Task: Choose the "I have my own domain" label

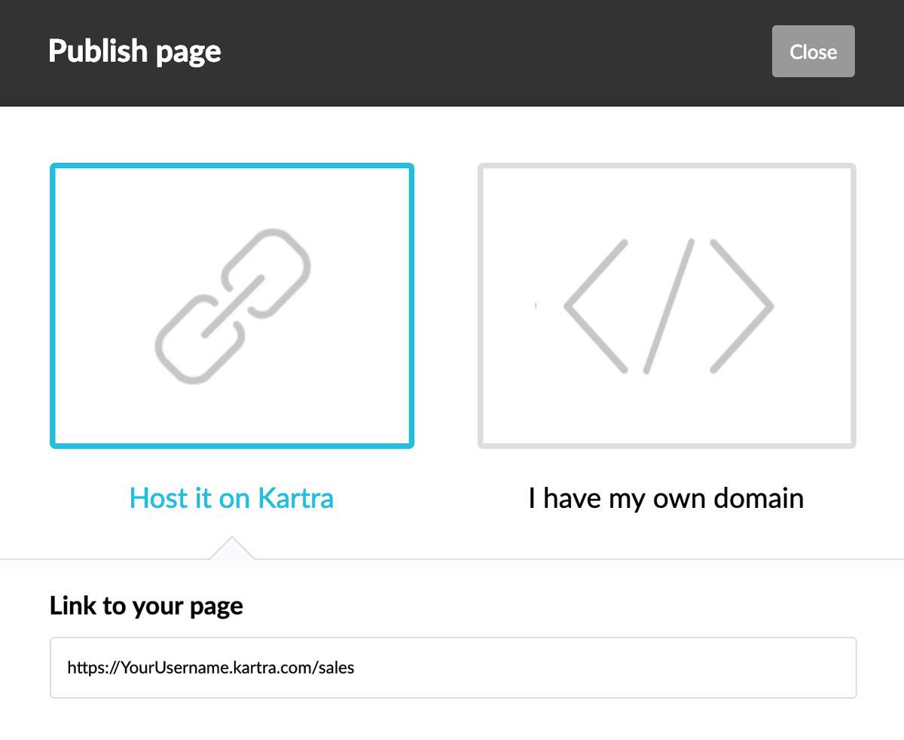Action: [666, 498]
